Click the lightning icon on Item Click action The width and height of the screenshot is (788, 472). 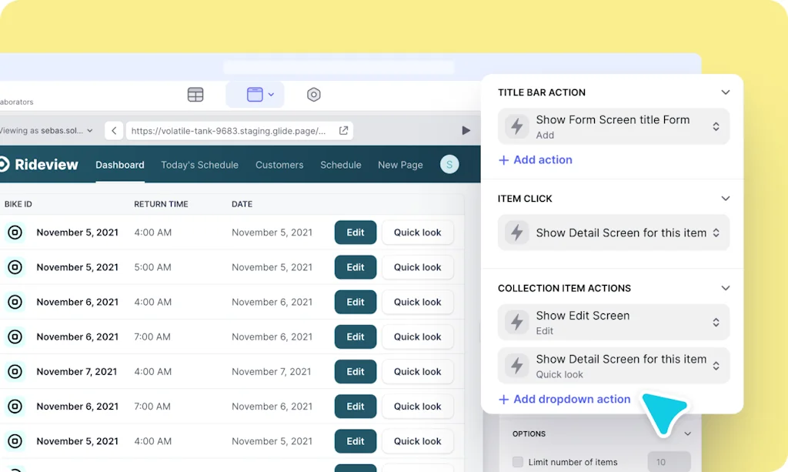coord(516,233)
